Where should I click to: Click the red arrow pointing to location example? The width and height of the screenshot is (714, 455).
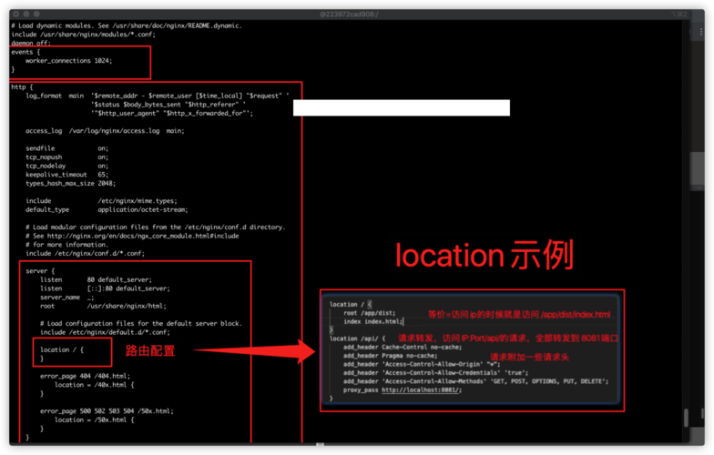[x=255, y=351]
